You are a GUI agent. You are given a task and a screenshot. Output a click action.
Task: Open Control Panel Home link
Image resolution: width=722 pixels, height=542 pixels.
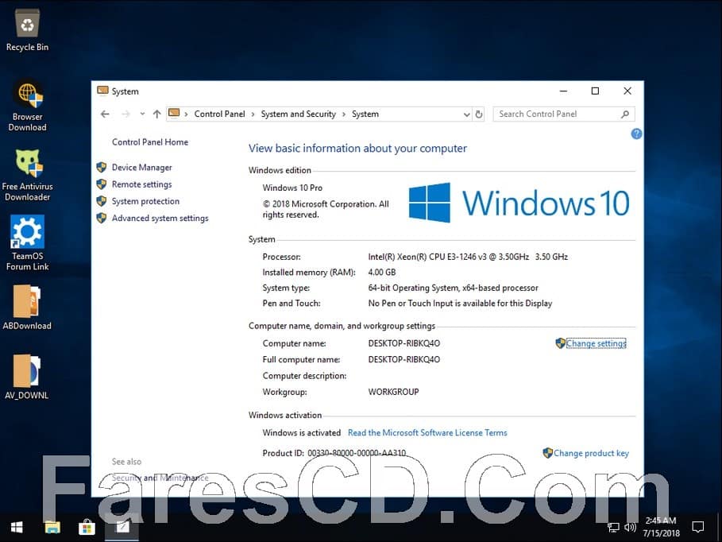point(150,142)
